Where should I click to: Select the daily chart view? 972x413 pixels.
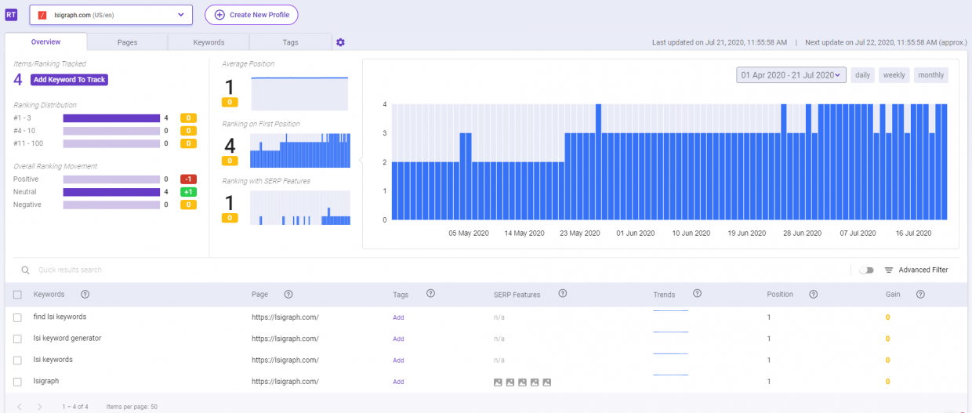862,75
